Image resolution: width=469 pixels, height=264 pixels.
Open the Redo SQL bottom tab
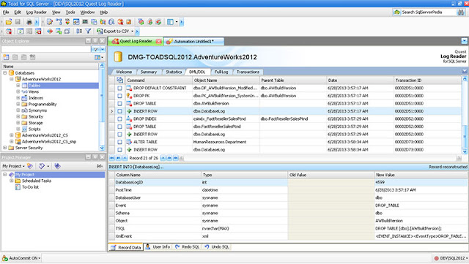click(x=188, y=247)
